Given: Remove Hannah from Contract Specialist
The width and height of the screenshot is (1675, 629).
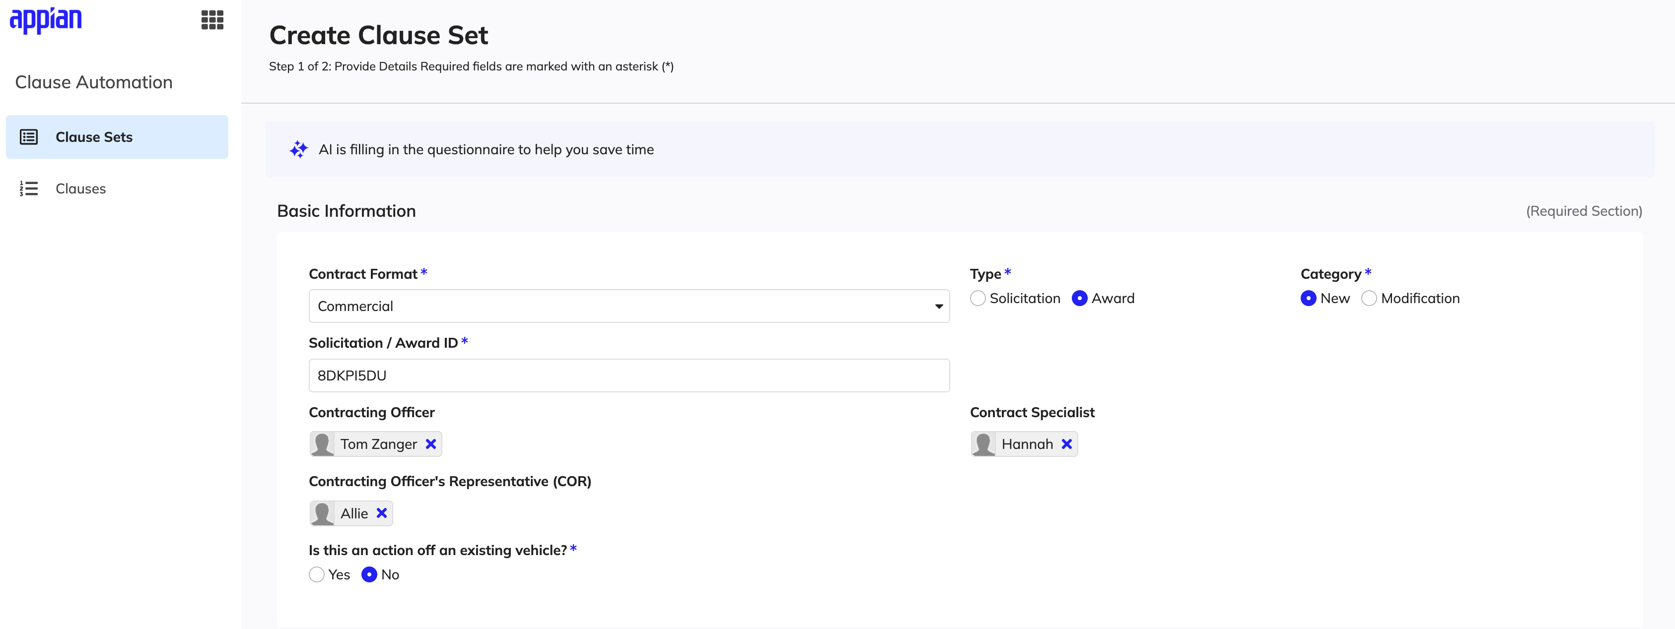Looking at the screenshot, I should [x=1066, y=444].
